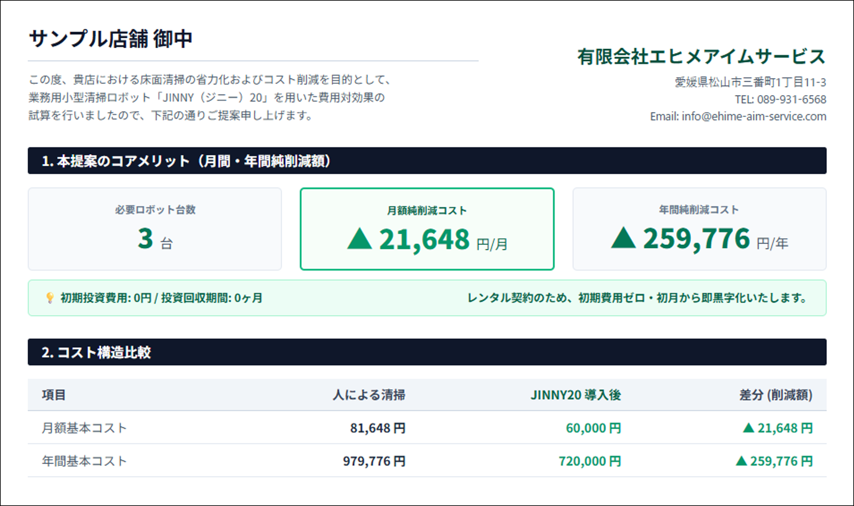Click the triangle in the 月額基本コスト 差分 cell
Screen dimensions: 854x506
point(748,428)
